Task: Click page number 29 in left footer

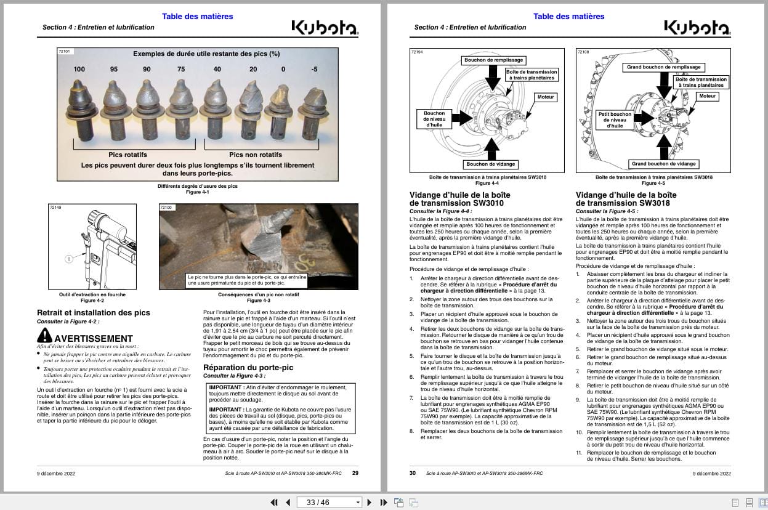Action: point(355,473)
